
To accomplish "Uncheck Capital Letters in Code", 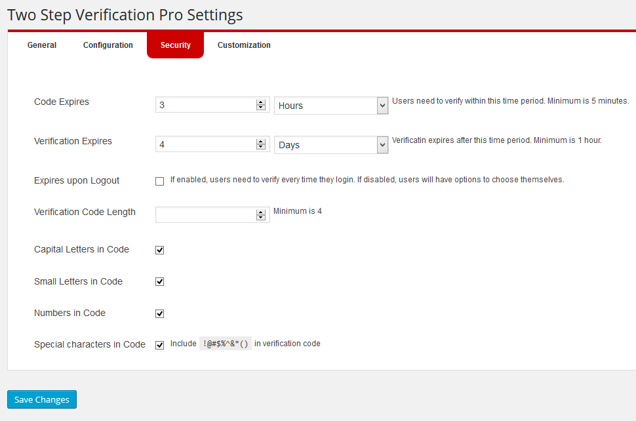I will click(160, 251).
